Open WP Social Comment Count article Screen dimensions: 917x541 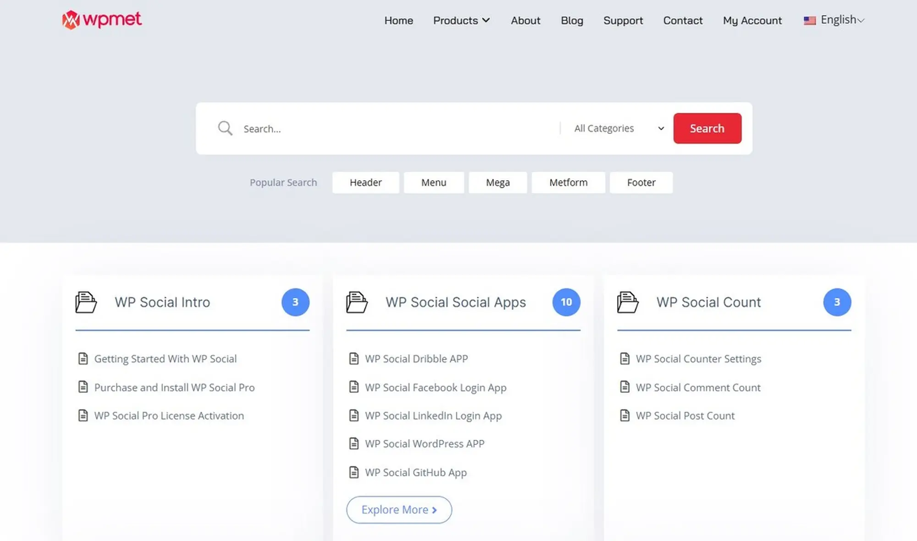click(698, 387)
